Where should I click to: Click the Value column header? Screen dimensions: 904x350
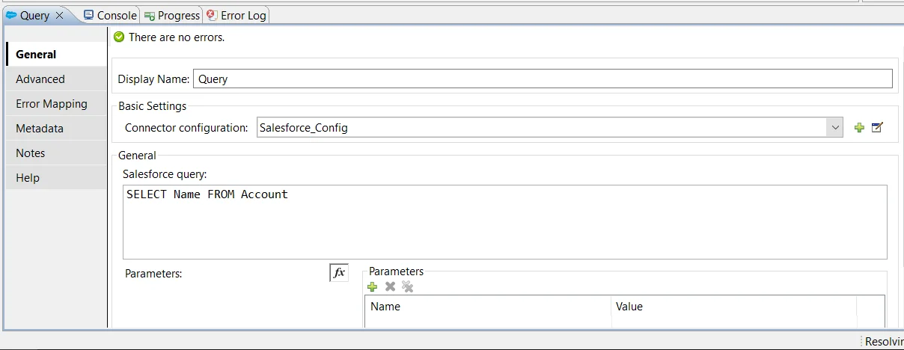pyautogui.click(x=733, y=307)
